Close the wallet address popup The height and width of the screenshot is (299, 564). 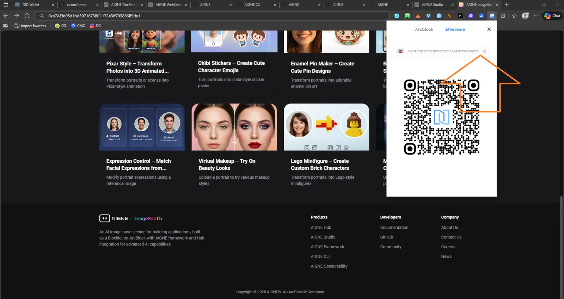click(489, 30)
